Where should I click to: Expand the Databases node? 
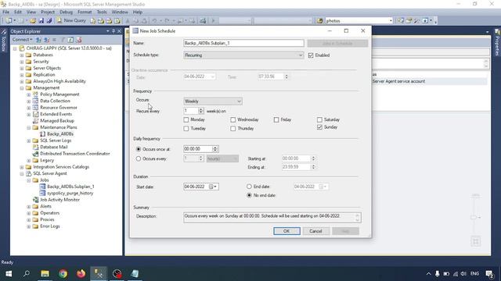pos(22,55)
